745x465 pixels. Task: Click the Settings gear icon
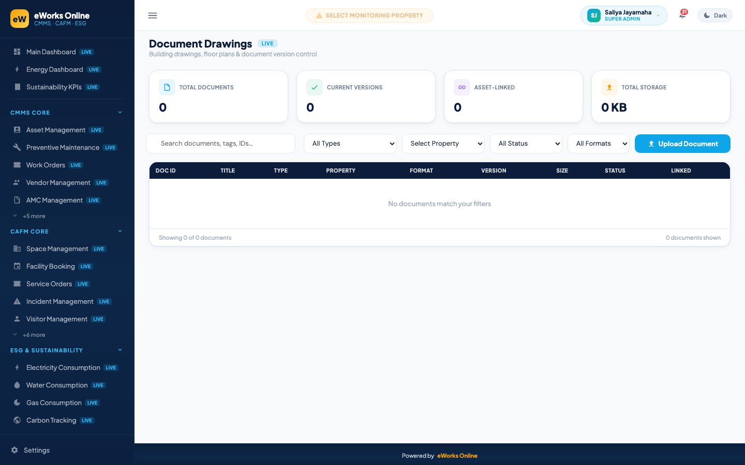point(14,450)
